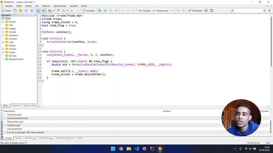Screen dimensions: 273x153
Task: Click the Compilar button
Action: click(89, 11)
